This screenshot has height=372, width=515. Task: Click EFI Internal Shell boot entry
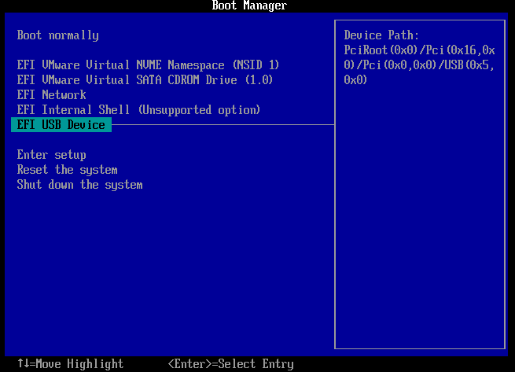pyautogui.click(x=77, y=109)
